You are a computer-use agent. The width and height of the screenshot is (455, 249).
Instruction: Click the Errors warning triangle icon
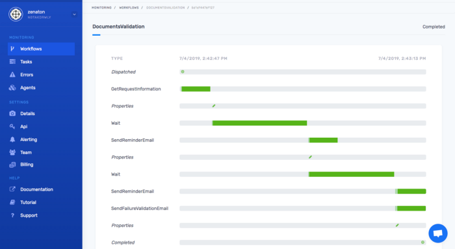[x=12, y=75]
